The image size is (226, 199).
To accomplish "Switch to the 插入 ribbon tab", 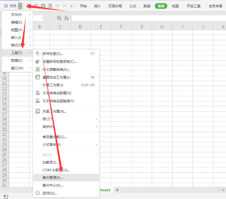I will pos(97,6).
